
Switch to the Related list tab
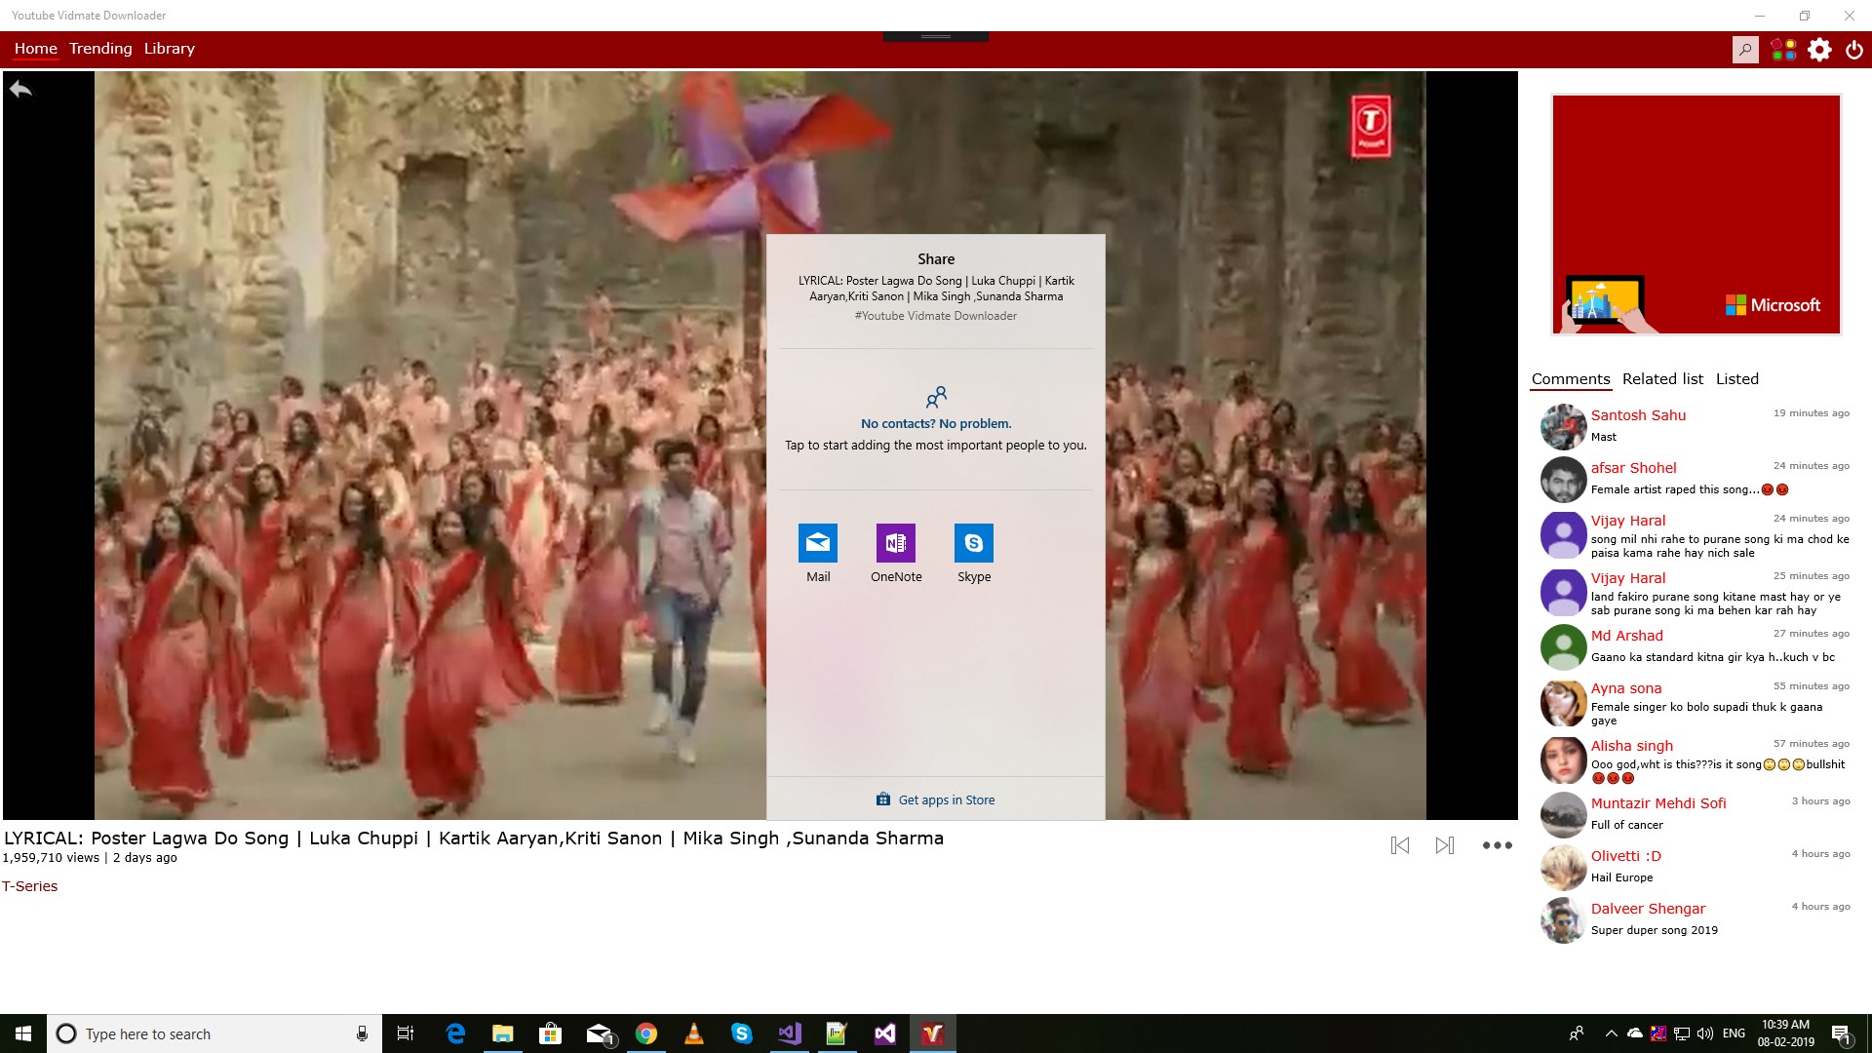(1662, 379)
